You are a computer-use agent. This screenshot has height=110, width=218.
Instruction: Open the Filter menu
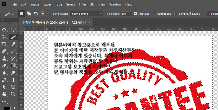pos(83,4)
